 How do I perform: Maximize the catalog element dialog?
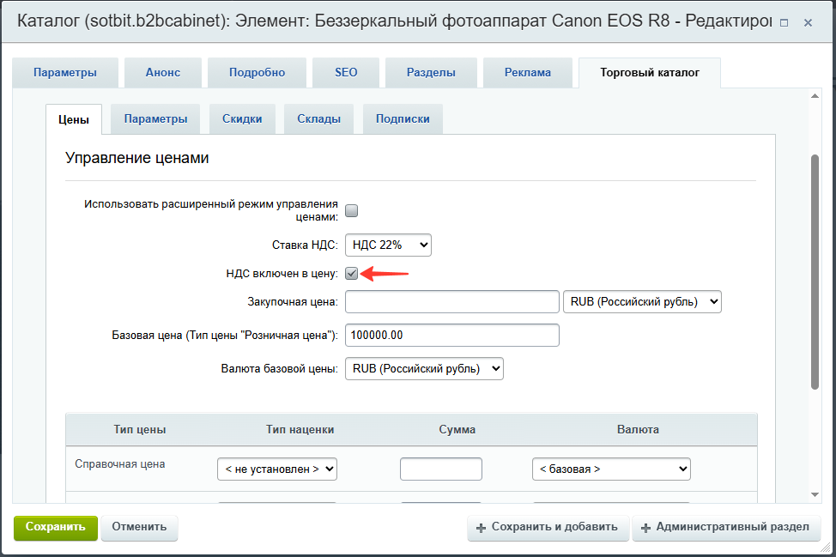point(784,23)
